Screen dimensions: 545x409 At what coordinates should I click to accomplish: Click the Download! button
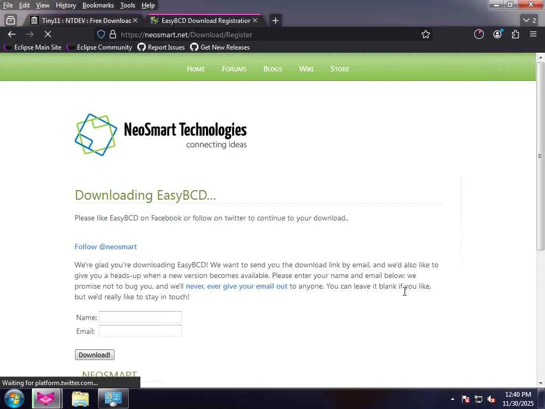(x=95, y=355)
